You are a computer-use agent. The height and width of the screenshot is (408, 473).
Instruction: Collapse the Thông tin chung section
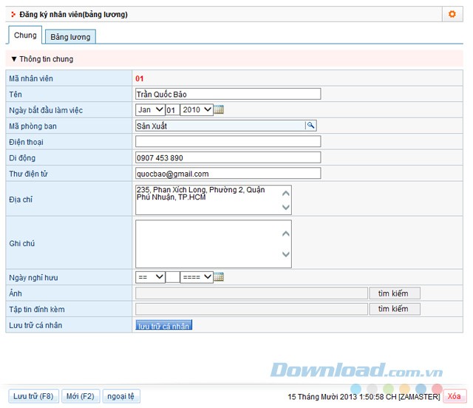coord(41,59)
